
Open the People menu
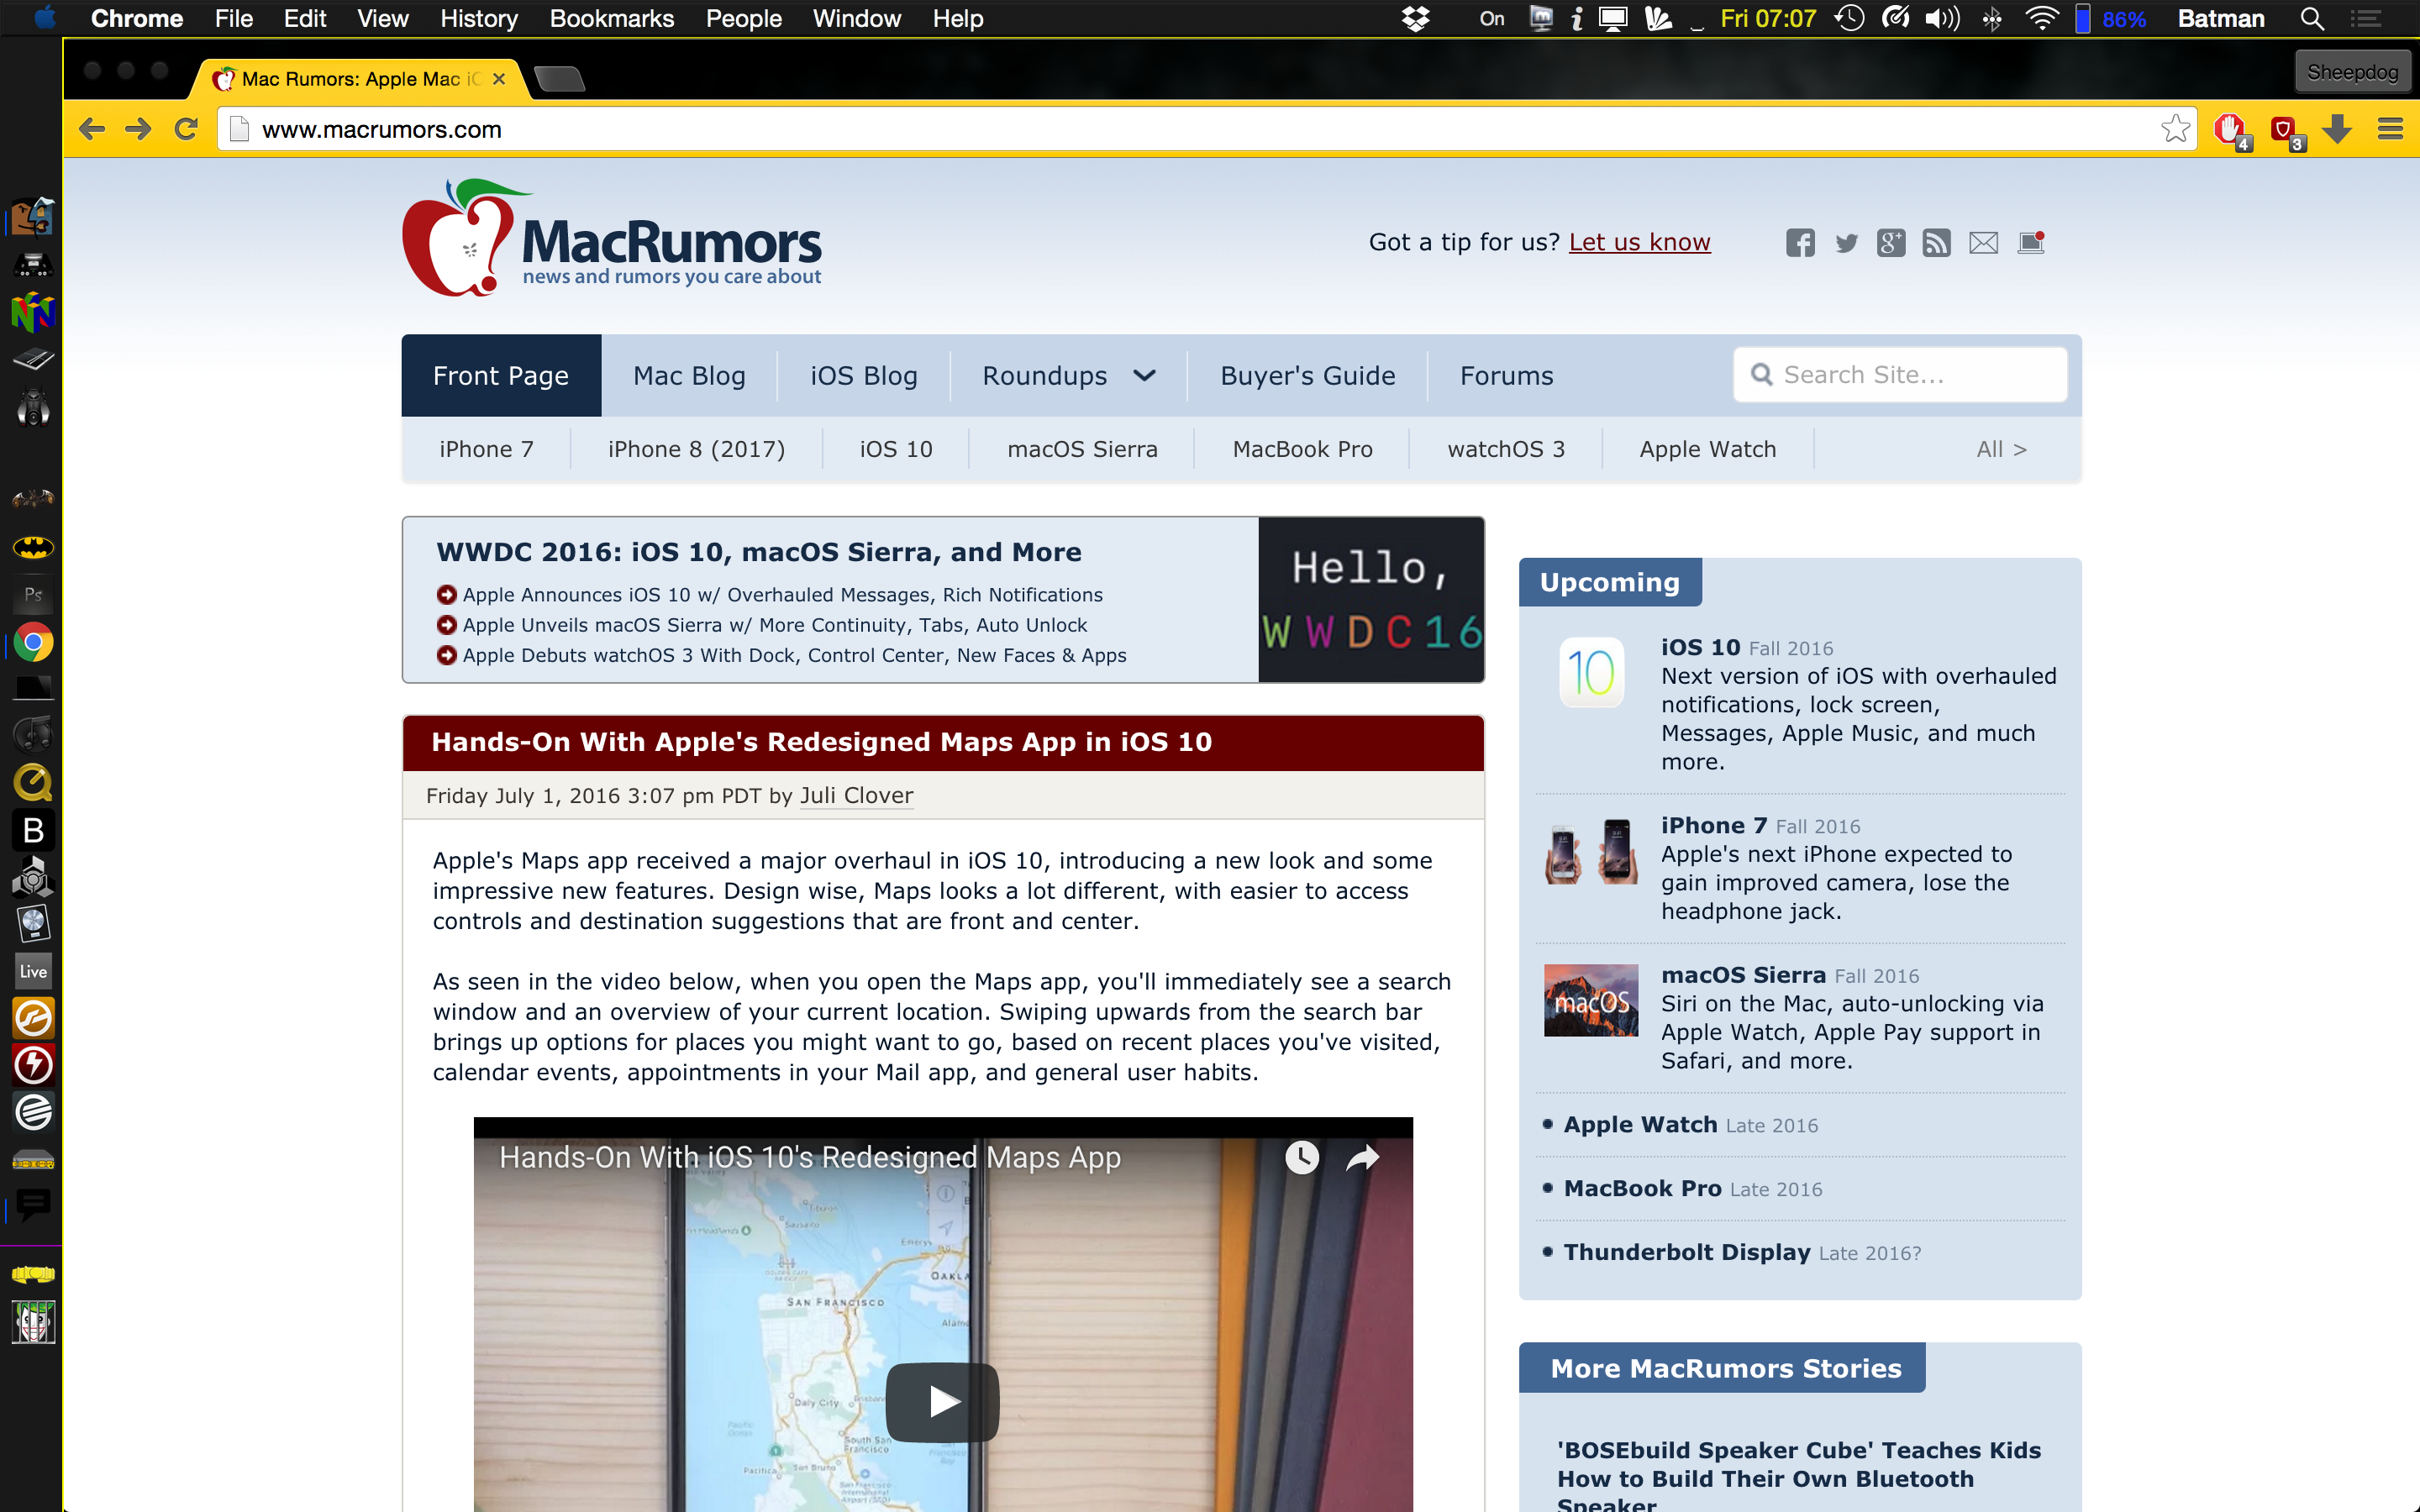[743, 19]
